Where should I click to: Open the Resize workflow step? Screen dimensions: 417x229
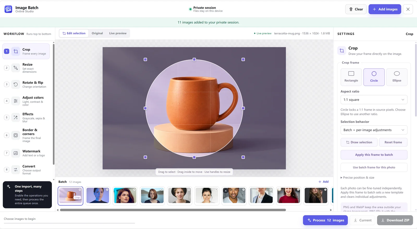pyautogui.click(x=26, y=68)
